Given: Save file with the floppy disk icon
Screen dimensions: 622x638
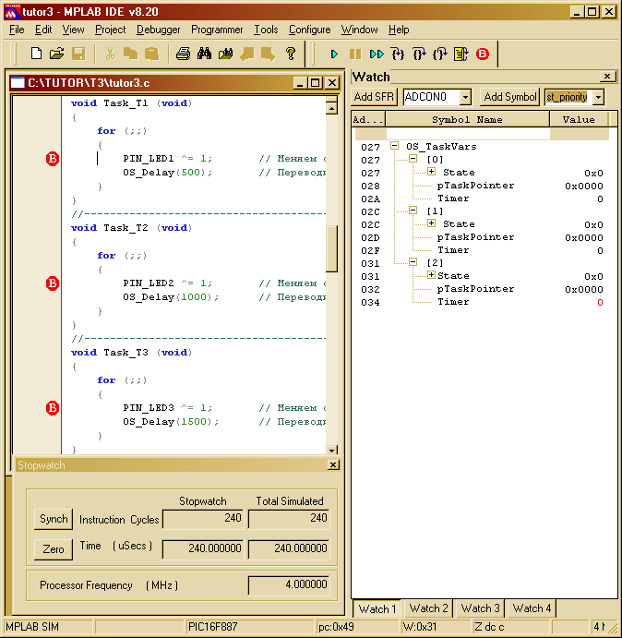Looking at the screenshot, I should (x=78, y=54).
